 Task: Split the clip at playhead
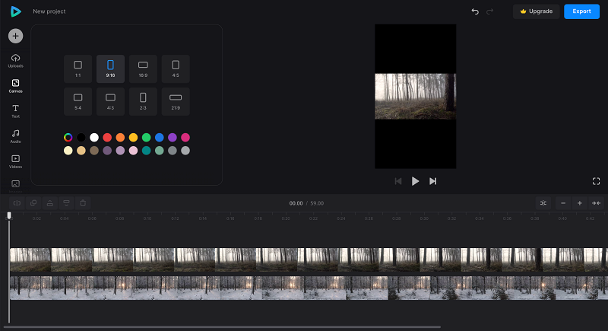[17, 203]
